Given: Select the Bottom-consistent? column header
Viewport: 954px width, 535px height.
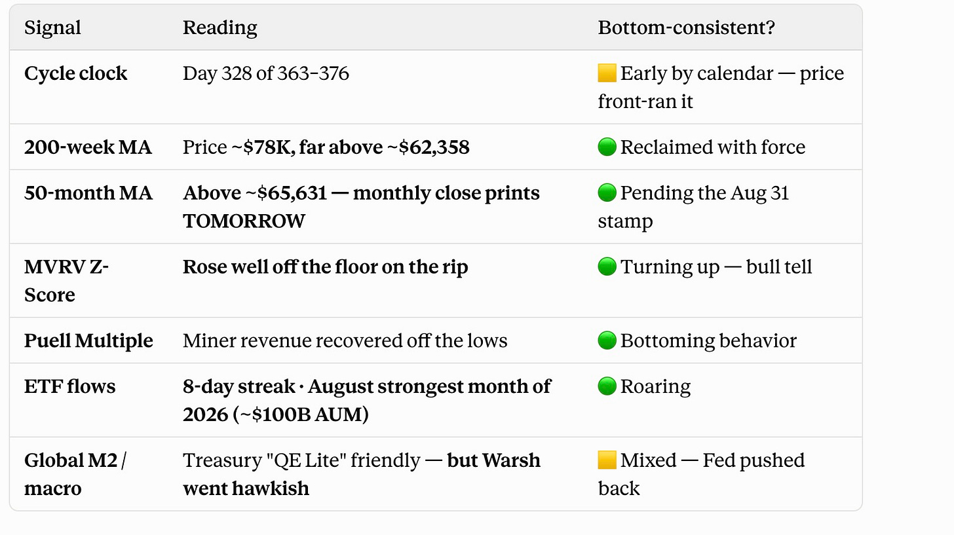Looking at the screenshot, I should pyautogui.click(x=686, y=28).
